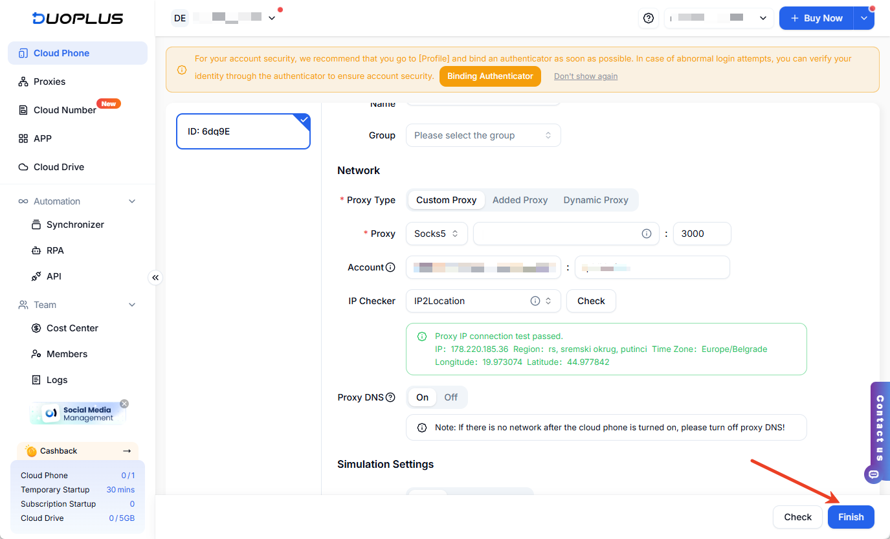Switch to the Dynamic Proxy tab
The width and height of the screenshot is (890, 539).
pos(595,200)
